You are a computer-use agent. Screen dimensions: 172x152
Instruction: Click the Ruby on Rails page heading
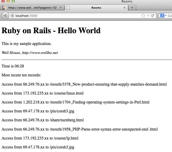point(51,31)
